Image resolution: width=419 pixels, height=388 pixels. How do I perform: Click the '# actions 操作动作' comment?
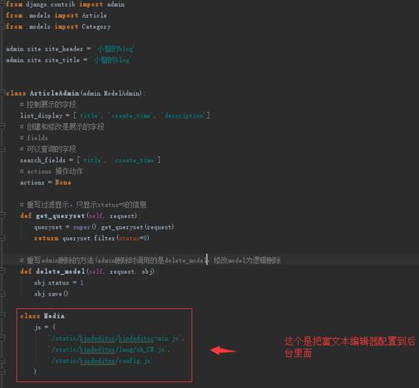point(51,171)
